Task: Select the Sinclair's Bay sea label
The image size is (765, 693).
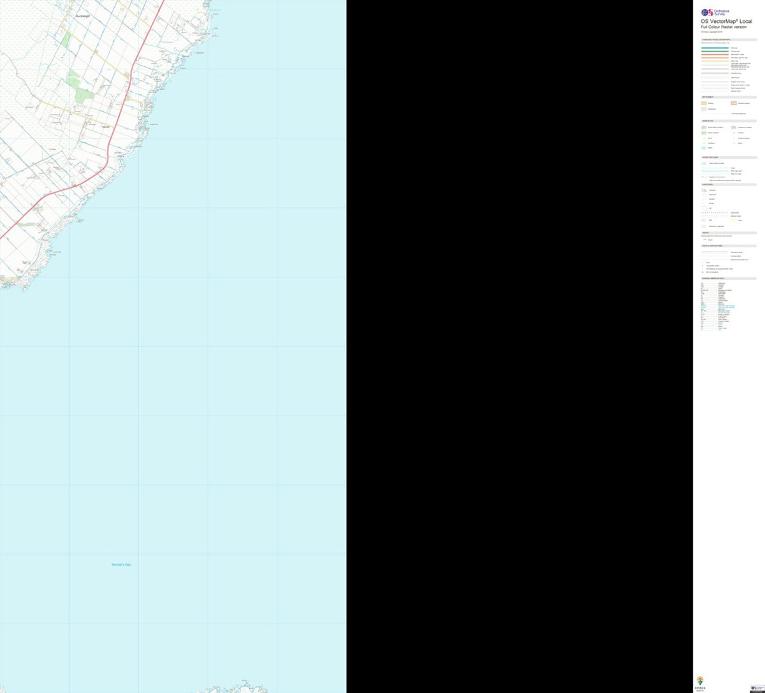Action: tap(121, 565)
